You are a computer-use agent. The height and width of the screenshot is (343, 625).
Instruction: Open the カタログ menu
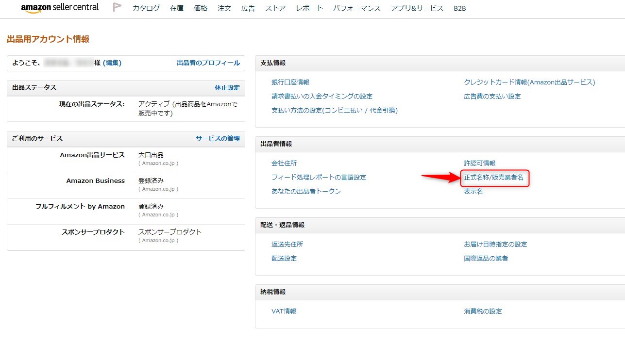coord(146,8)
